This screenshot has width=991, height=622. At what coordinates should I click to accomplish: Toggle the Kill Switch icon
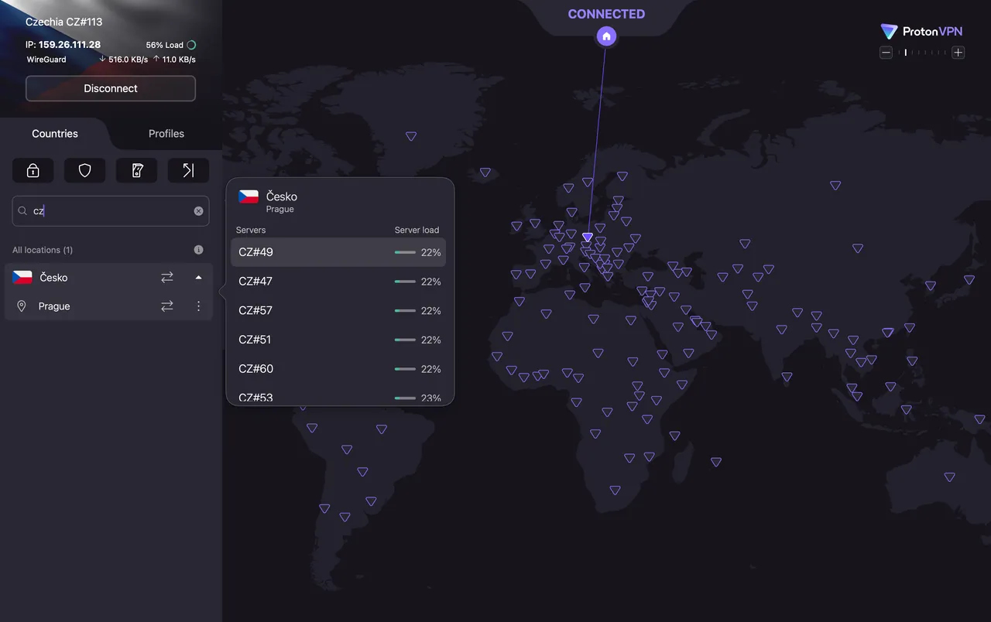pos(137,170)
